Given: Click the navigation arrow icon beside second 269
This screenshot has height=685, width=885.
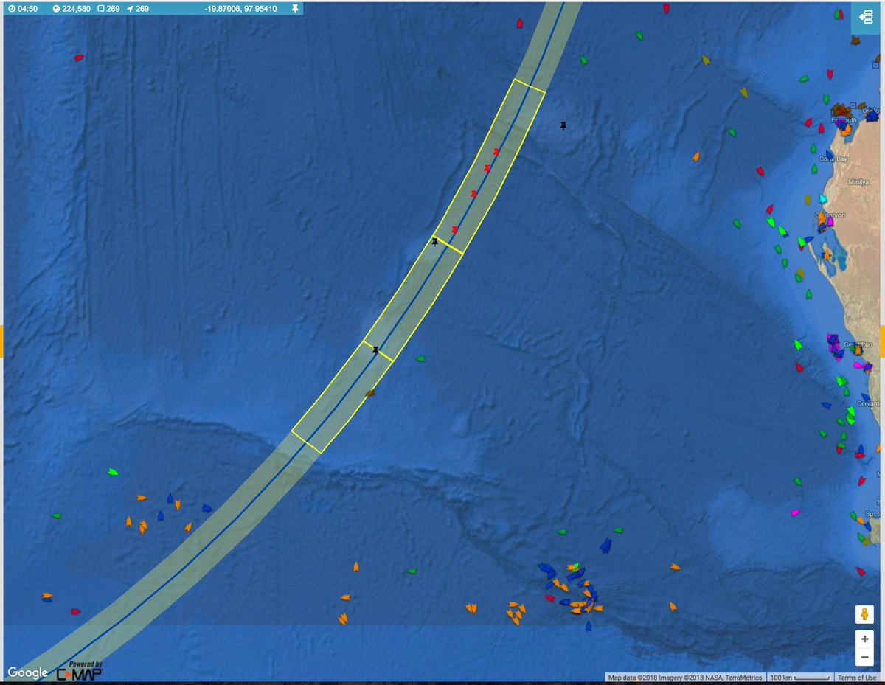Looking at the screenshot, I should click(x=131, y=9).
